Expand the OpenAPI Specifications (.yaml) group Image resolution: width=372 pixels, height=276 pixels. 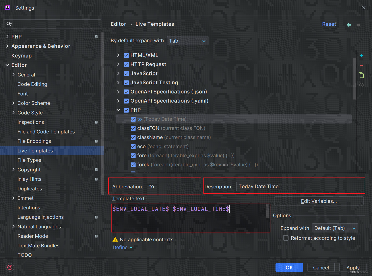pyautogui.click(x=118, y=101)
